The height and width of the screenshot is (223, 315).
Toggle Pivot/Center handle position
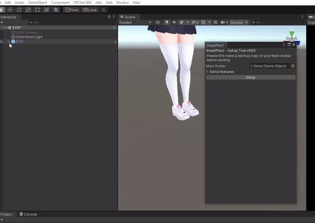tap(72, 10)
